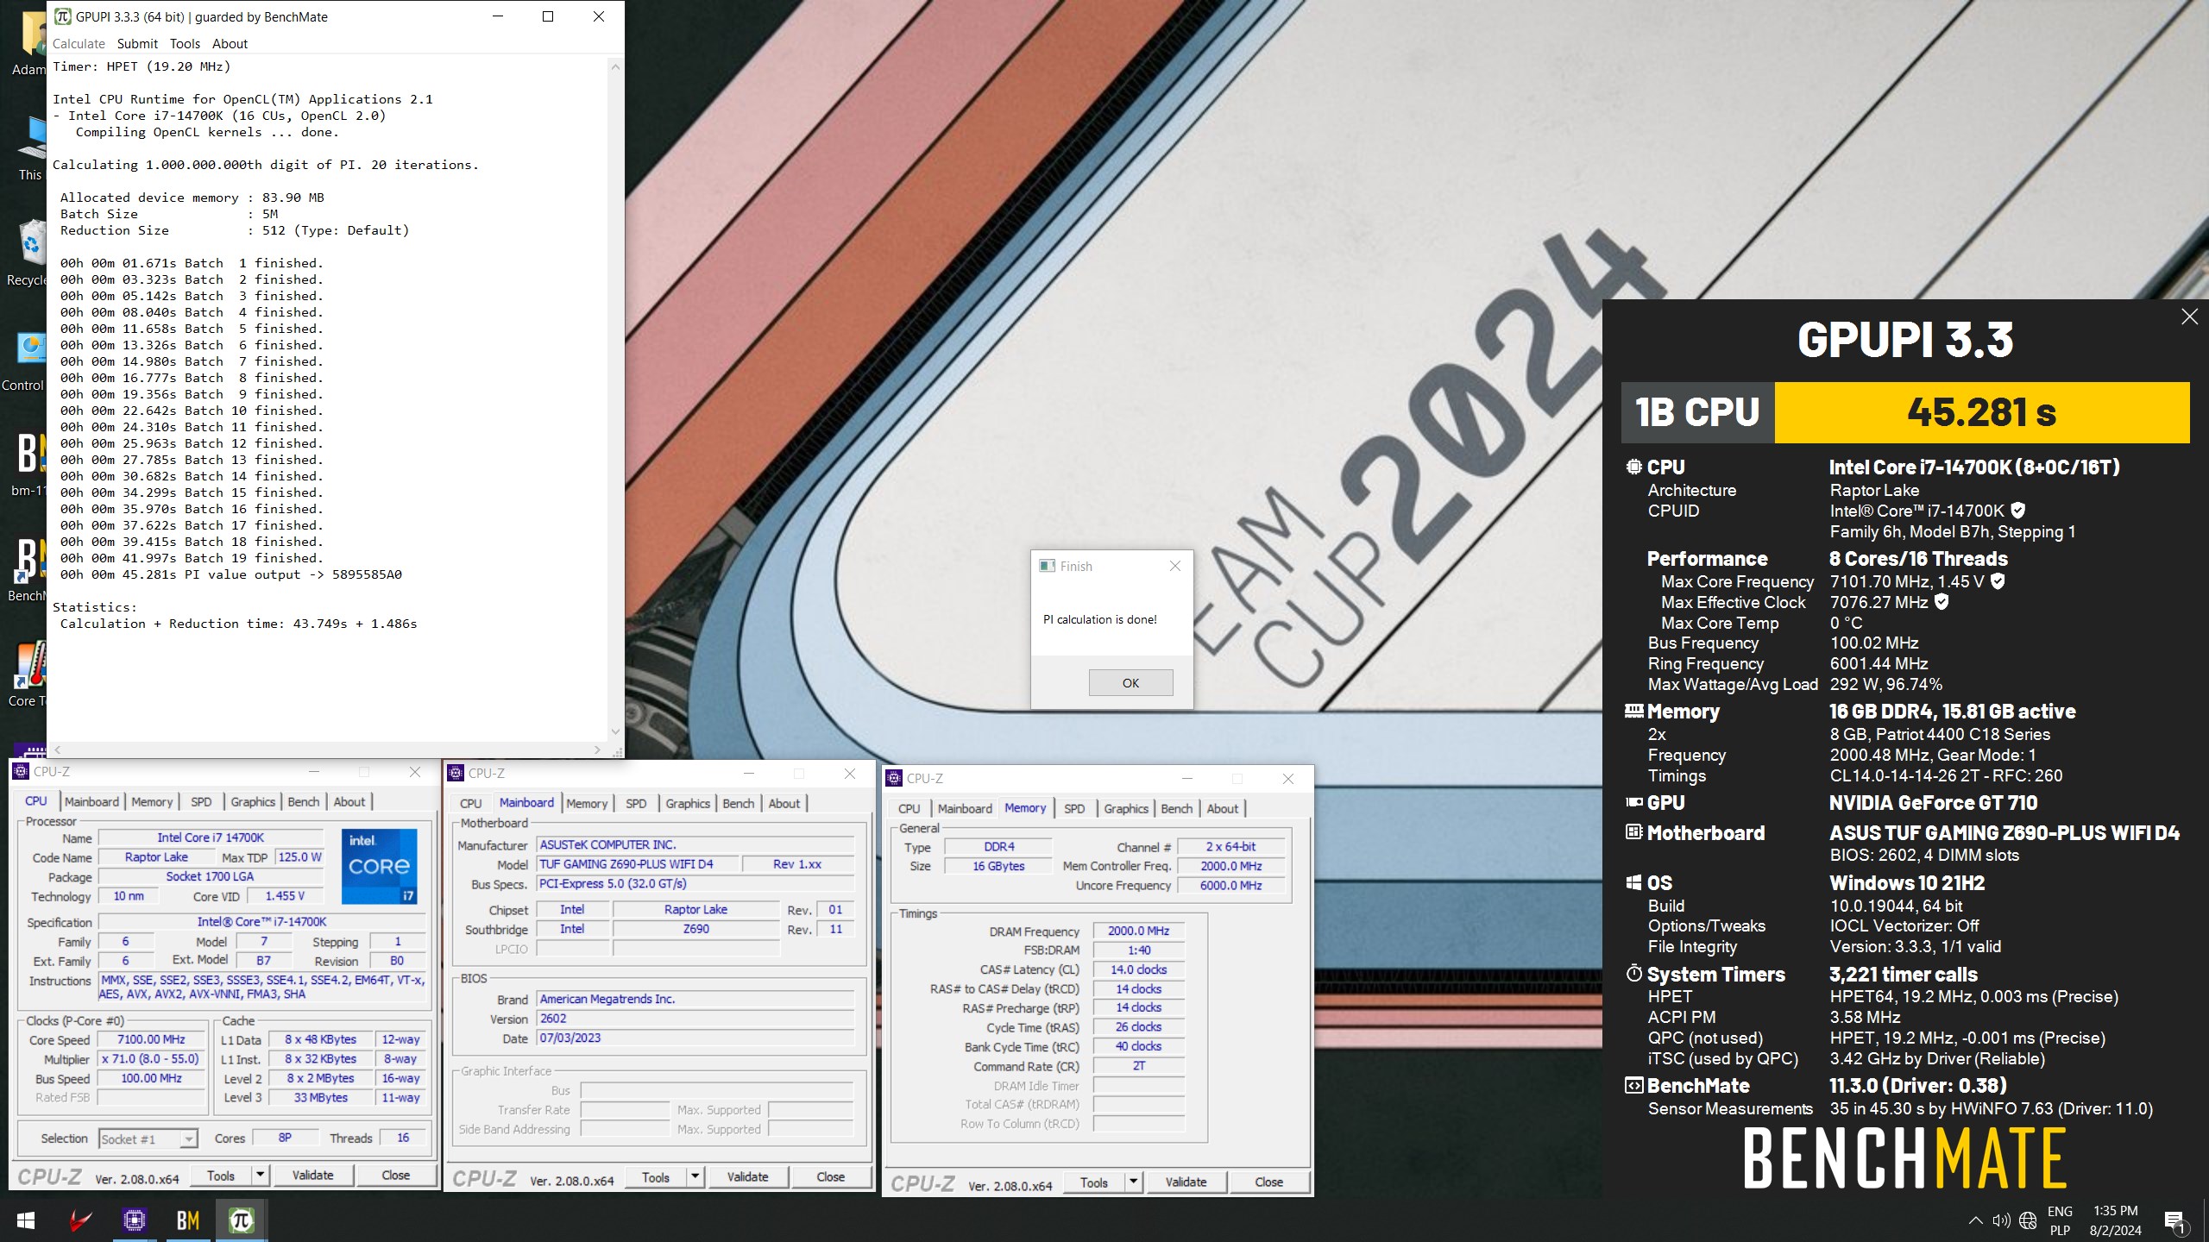Select the BIOS Version 2602 field
The image size is (2209, 1242).
click(x=695, y=1019)
